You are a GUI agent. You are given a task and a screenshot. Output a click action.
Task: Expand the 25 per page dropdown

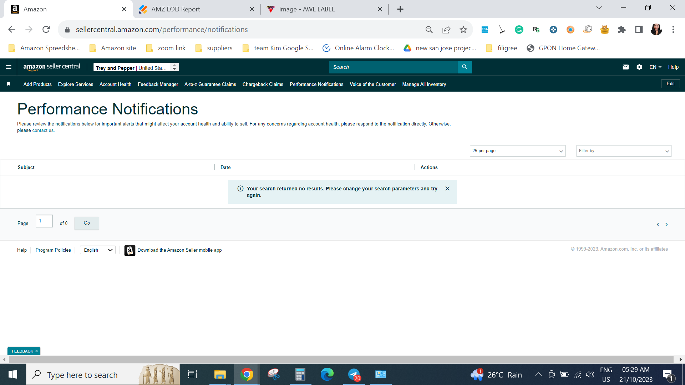coord(517,151)
